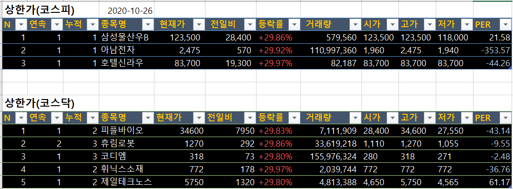Show 저가 filter options in 코스피 table
This screenshot has height=189, width=513.
click(x=467, y=24)
